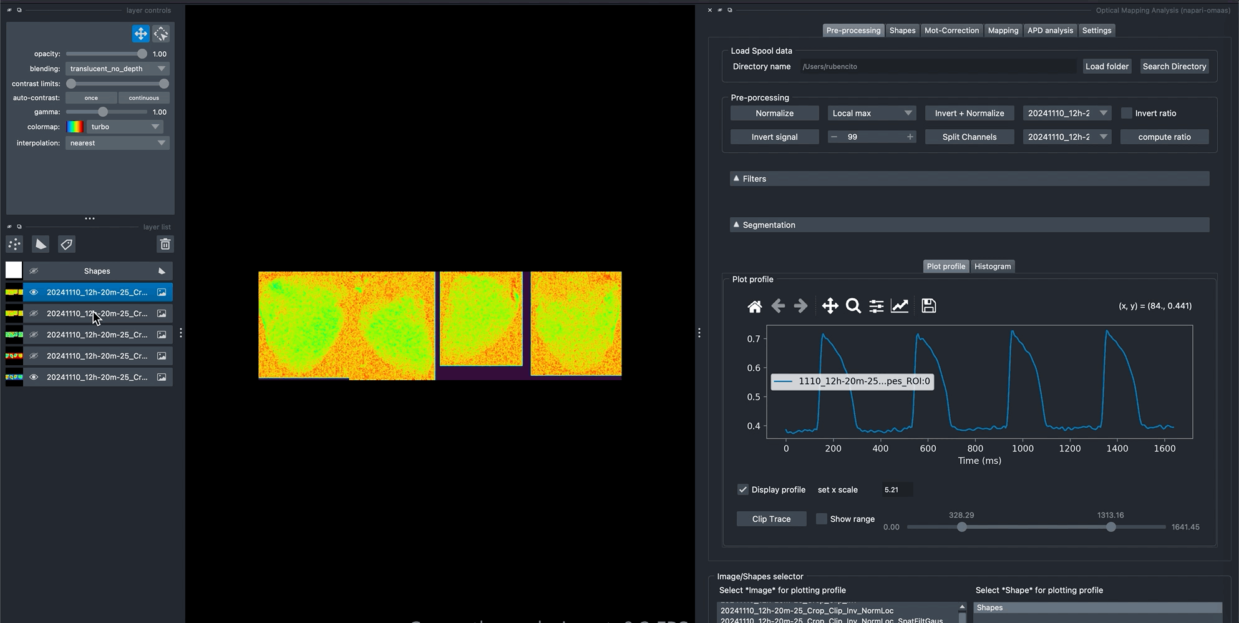Image resolution: width=1239 pixels, height=623 pixels.
Task: Click the opacity slider handle
Action: click(x=142, y=54)
